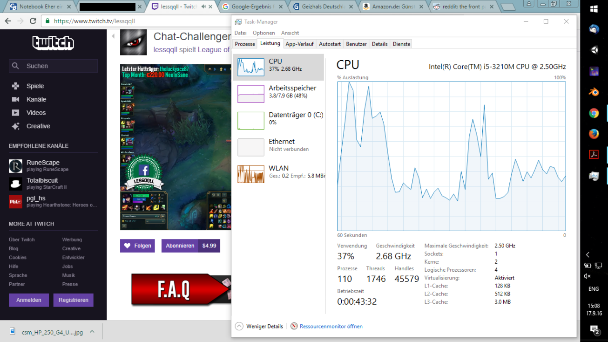
Task: Collapse Task-Manager with Weniger Details
Action: (x=259, y=326)
